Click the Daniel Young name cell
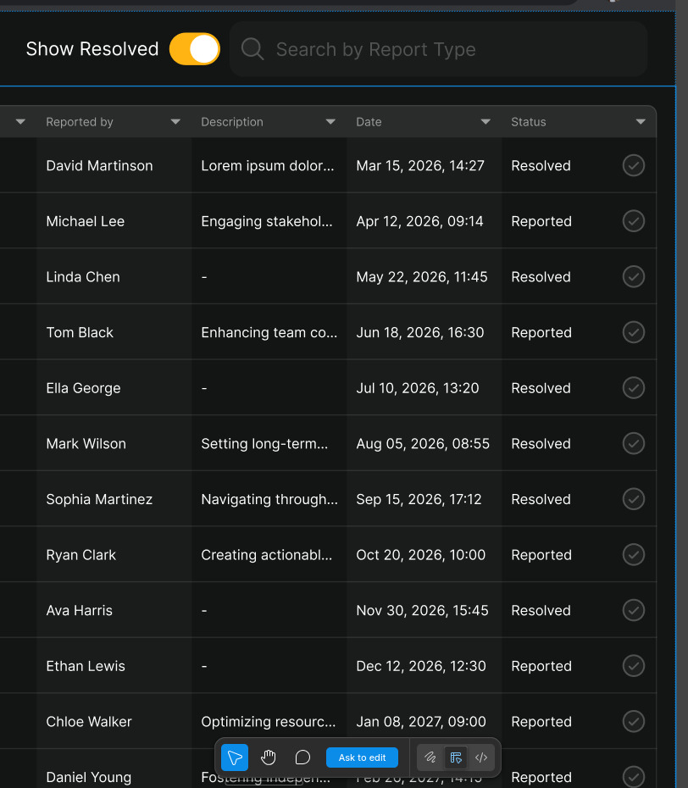688x788 pixels. coord(88,777)
